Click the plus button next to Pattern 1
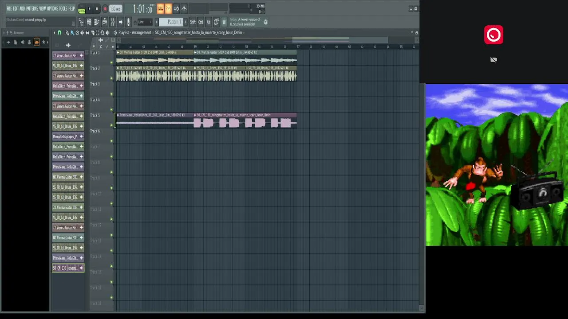The height and width of the screenshot is (319, 568). pyautogui.click(x=185, y=22)
